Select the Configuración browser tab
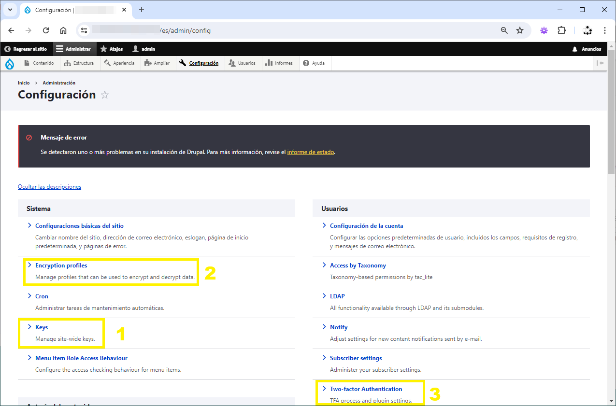This screenshot has width=616, height=406. [x=76, y=10]
